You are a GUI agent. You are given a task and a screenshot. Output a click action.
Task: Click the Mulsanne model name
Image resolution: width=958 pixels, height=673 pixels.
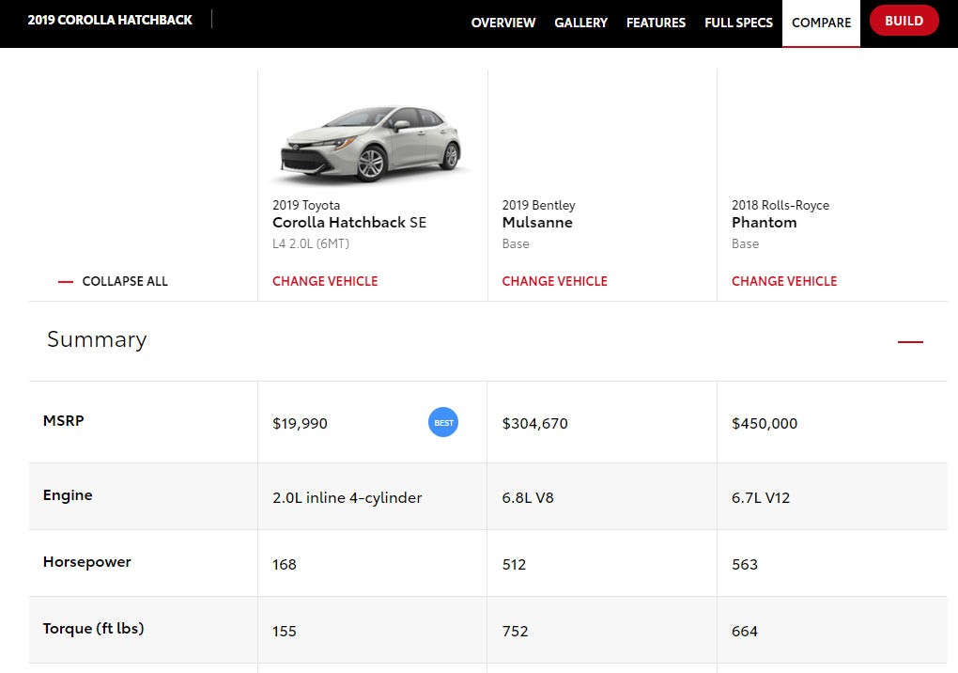(537, 223)
